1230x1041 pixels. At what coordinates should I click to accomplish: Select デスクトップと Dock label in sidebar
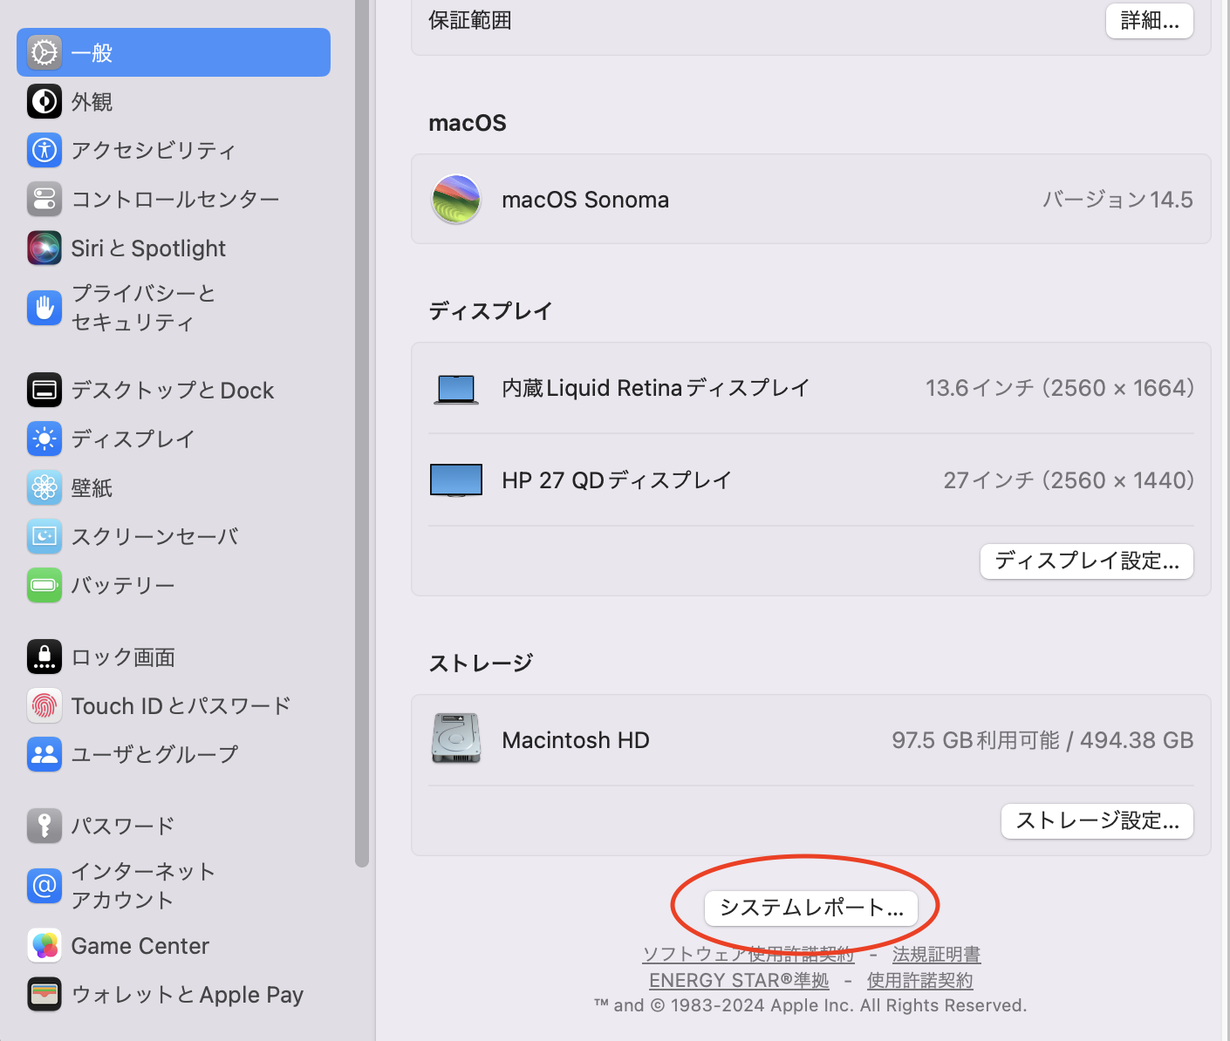(x=172, y=390)
